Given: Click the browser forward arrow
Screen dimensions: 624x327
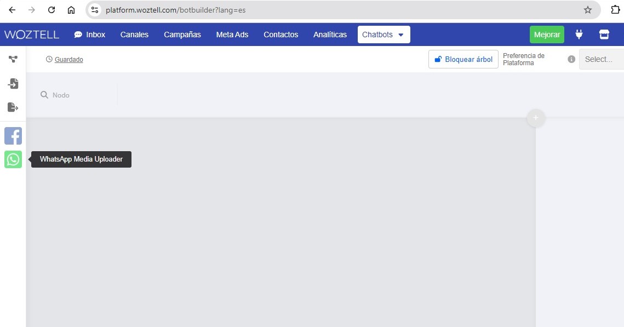Looking at the screenshot, I should (32, 10).
